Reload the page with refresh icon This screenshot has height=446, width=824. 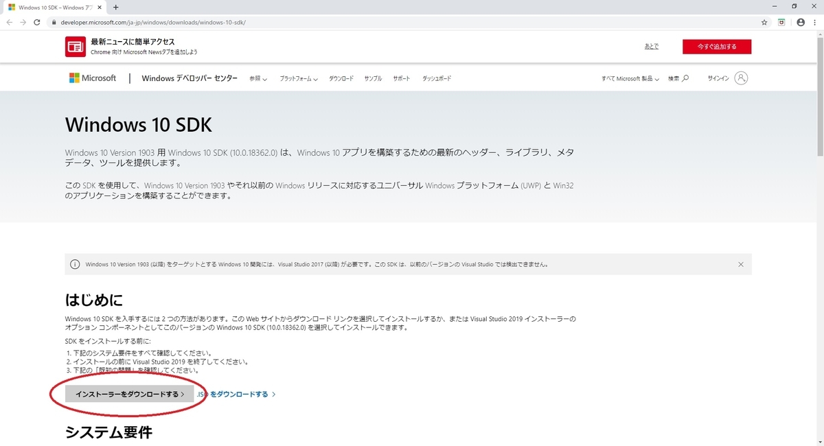37,22
